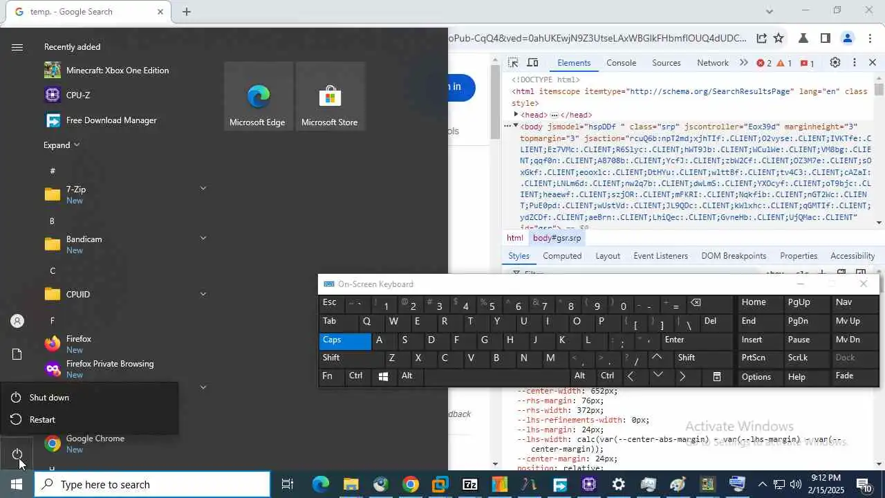Open the Windows notification center
The height and width of the screenshot is (498, 885).
coord(864,484)
